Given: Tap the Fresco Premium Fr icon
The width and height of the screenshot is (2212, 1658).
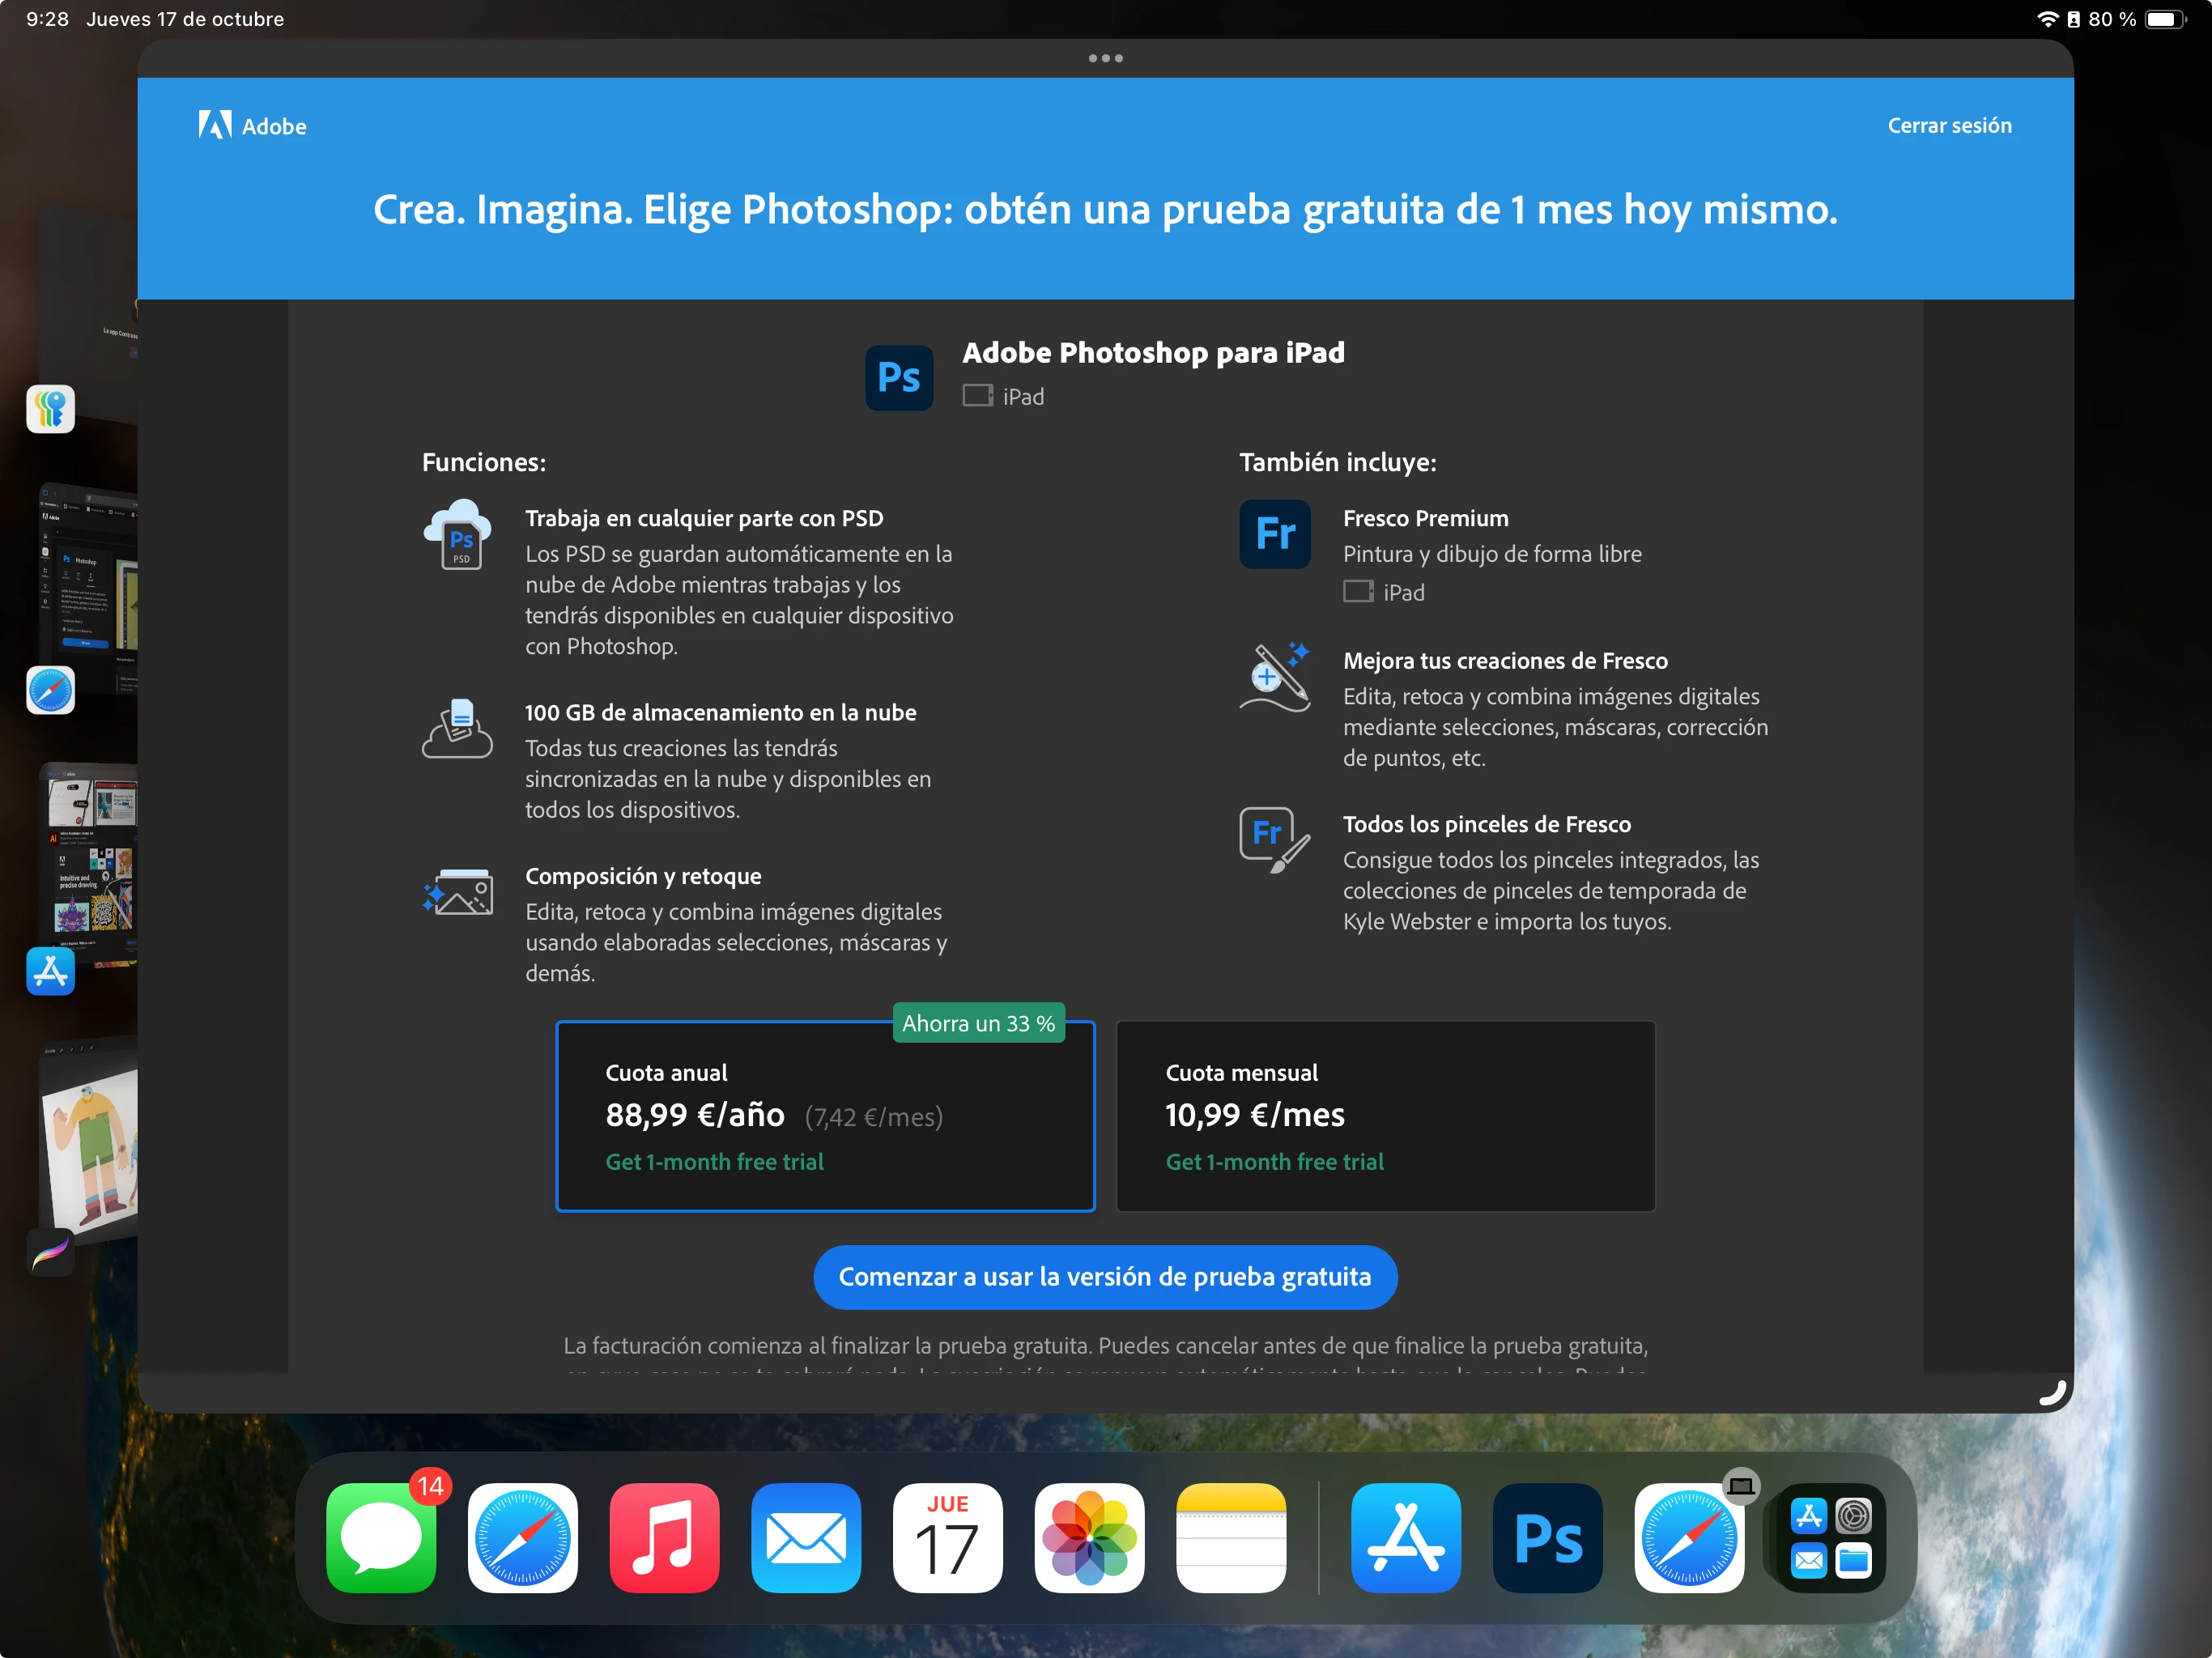Looking at the screenshot, I should tap(1274, 534).
